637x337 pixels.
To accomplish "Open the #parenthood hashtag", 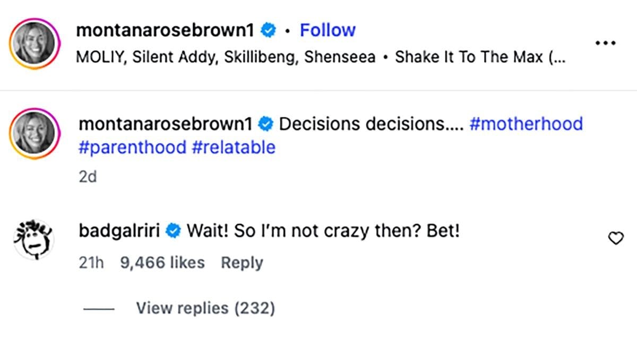I will pyautogui.click(x=132, y=147).
